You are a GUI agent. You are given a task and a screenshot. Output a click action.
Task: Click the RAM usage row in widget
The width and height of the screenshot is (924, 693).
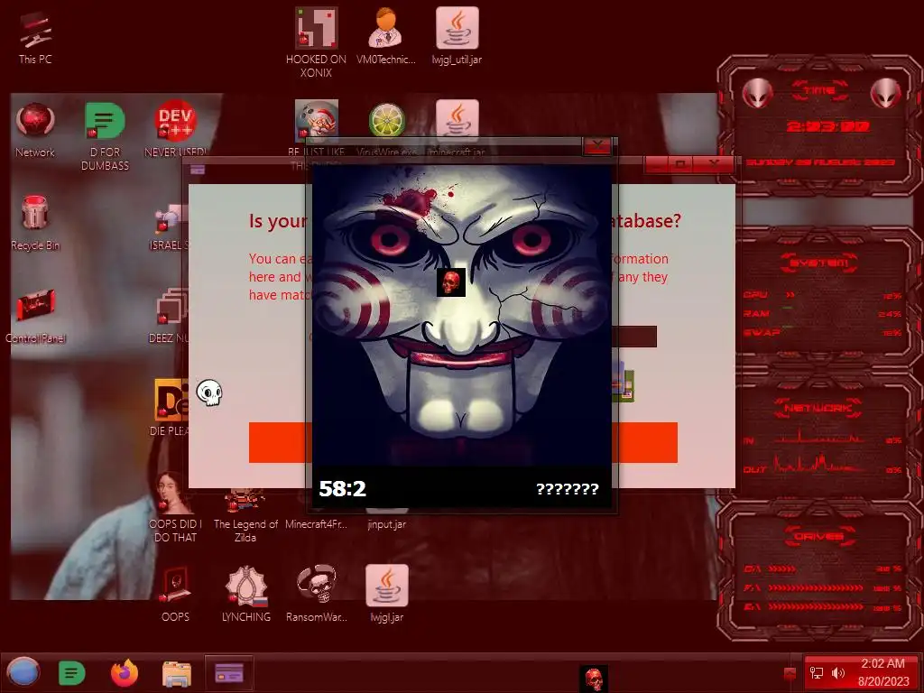point(822,313)
